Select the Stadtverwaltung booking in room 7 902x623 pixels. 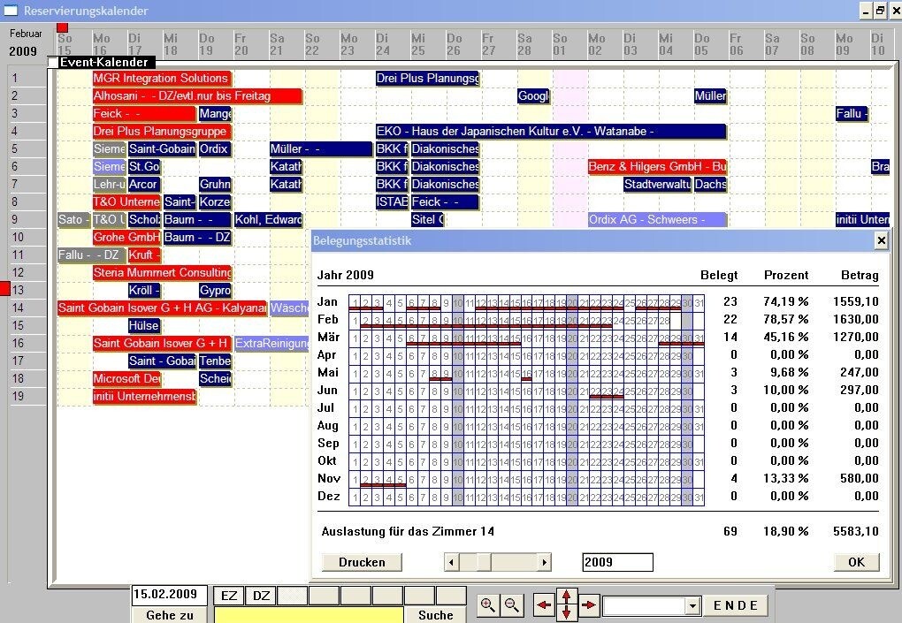[658, 185]
